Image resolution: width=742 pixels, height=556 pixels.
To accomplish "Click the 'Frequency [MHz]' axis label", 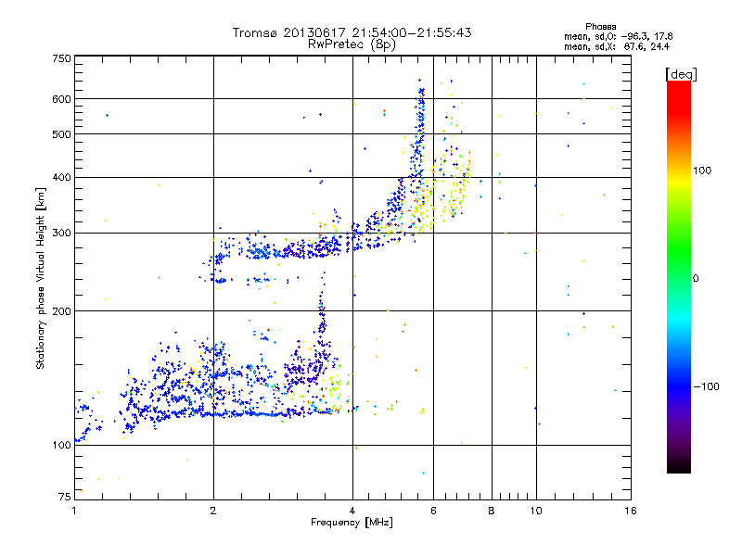I will [x=352, y=523].
